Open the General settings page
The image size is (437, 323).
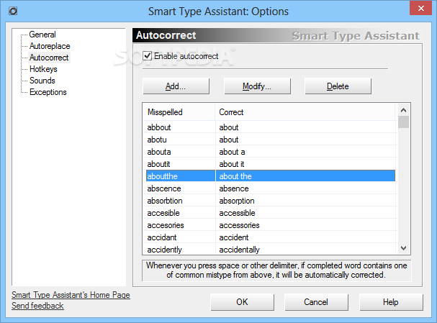pyautogui.click(x=42, y=35)
